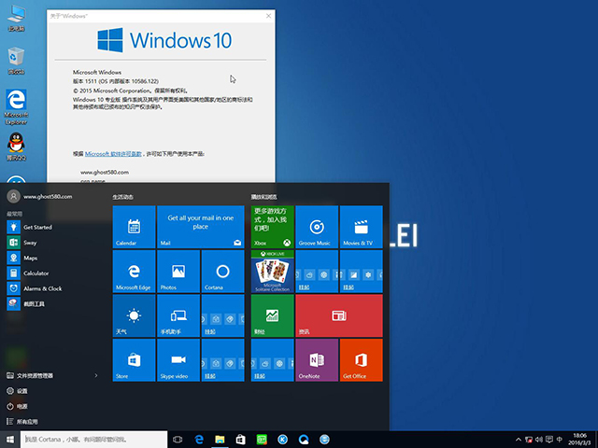Open Alarms & Clock from the list
Screen dimensions: 598x448
[x=42, y=288]
